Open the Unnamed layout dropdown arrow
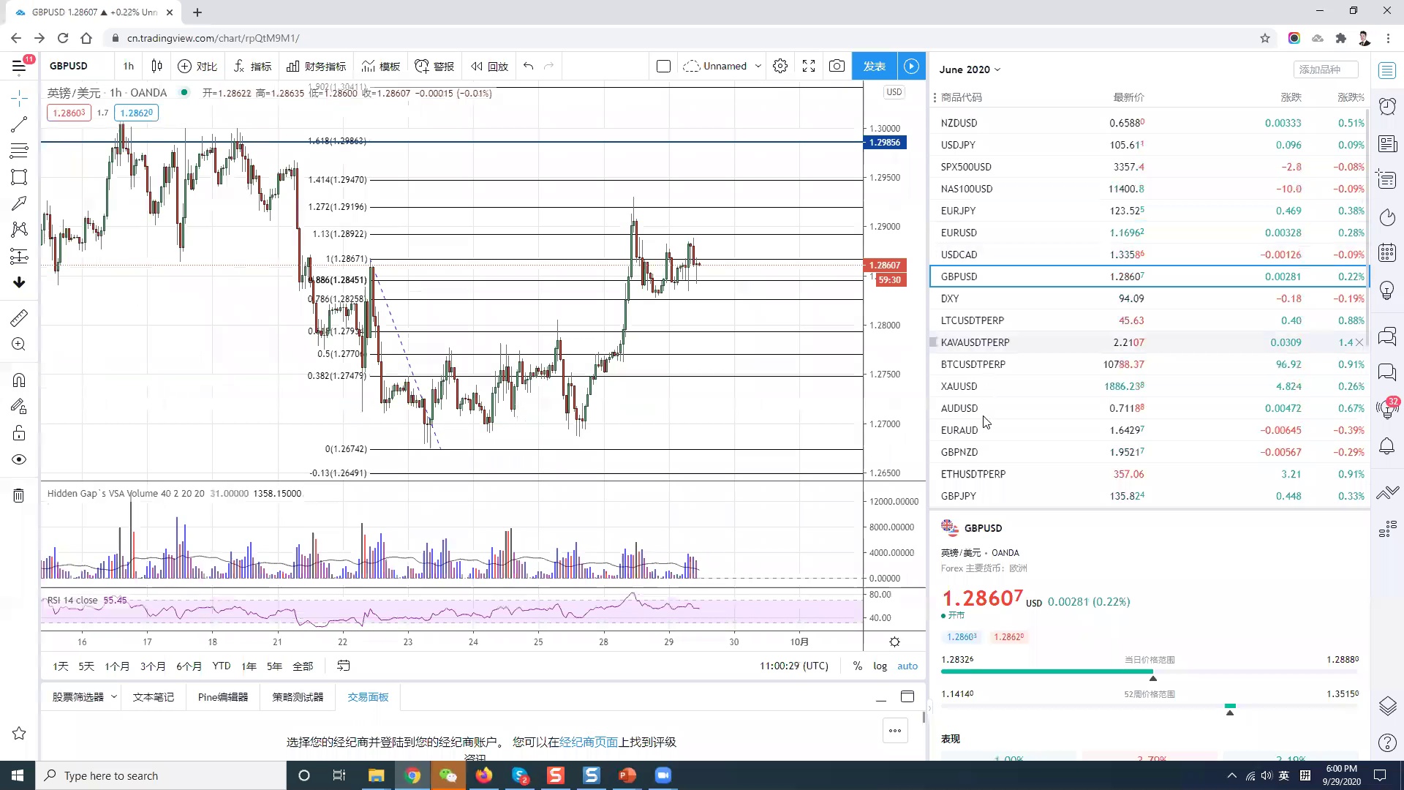 (758, 66)
